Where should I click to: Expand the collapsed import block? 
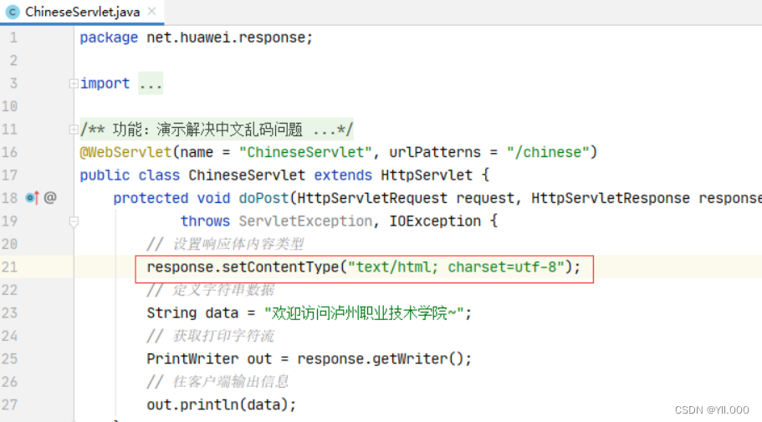click(x=74, y=84)
